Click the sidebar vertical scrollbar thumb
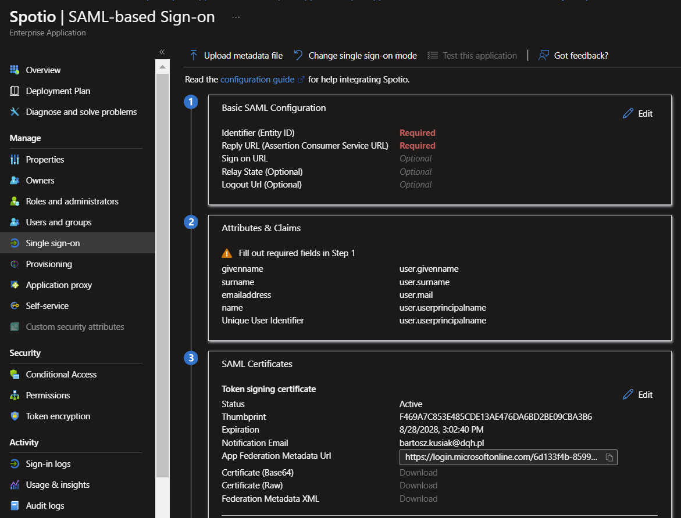This screenshot has height=518, width=681. pyautogui.click(x=162, y=275)
